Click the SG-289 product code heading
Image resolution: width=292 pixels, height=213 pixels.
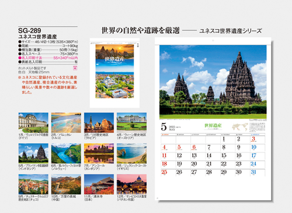[30, 30]
